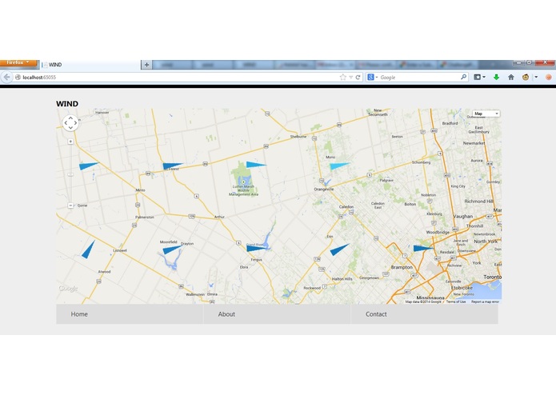This screenshot has height=395, width=556.
Task: Click the WIND page heading
Action: pos(67,104)
